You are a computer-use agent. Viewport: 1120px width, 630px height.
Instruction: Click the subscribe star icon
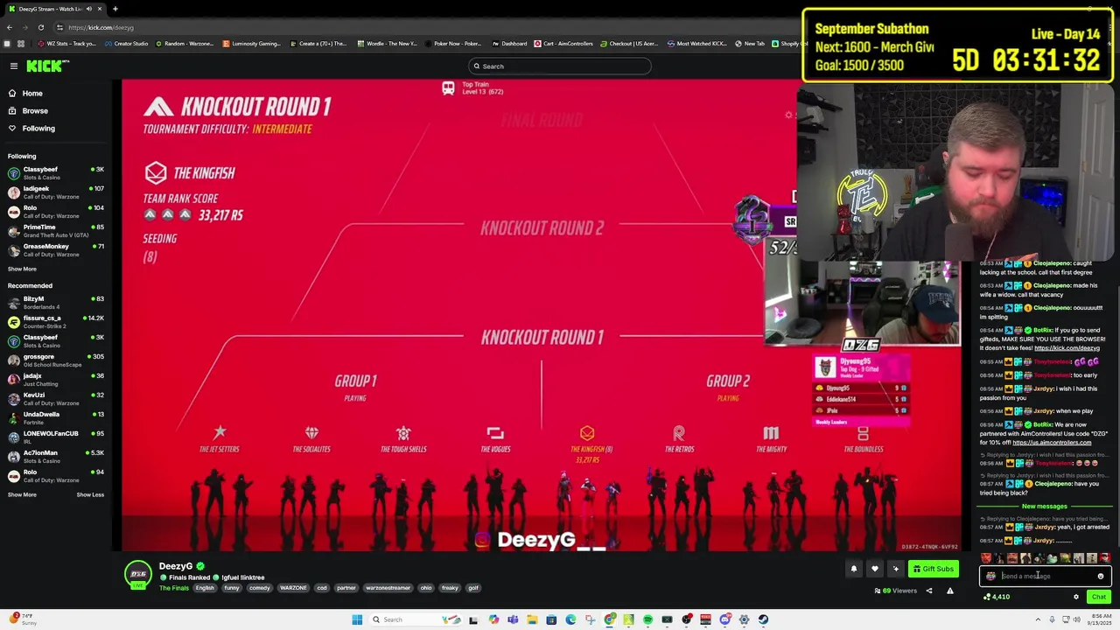click(x=895, y=569)
